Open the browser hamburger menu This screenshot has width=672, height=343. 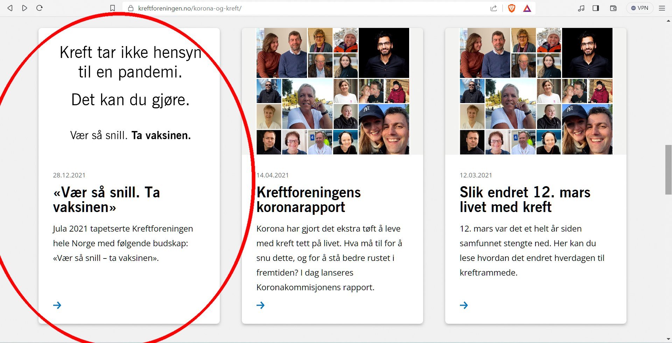pyautogui.click(x=662, y=8)
